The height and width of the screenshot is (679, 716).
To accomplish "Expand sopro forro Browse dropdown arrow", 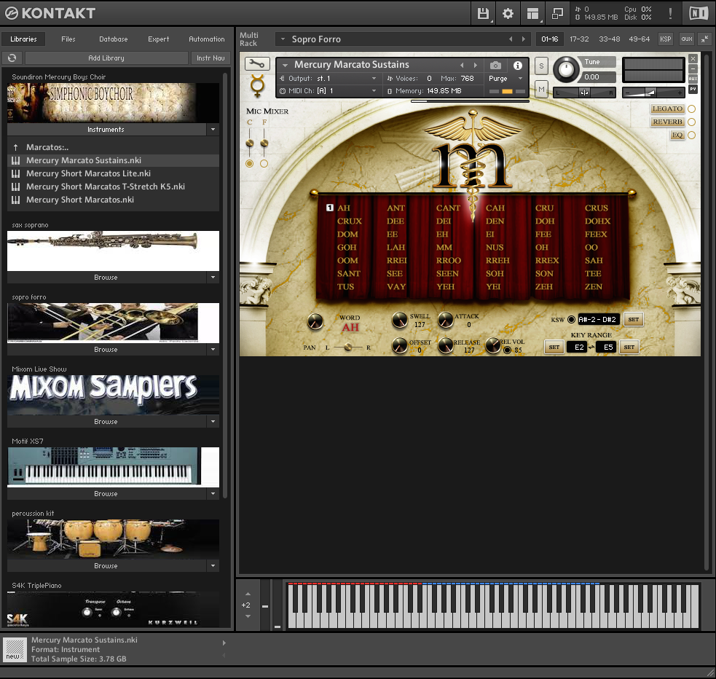I will coord(213,350).
